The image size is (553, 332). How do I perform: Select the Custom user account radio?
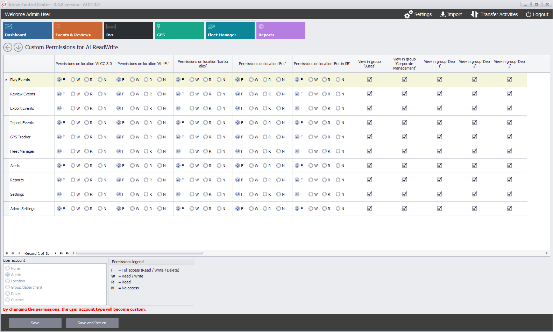[x=8, y=300]
